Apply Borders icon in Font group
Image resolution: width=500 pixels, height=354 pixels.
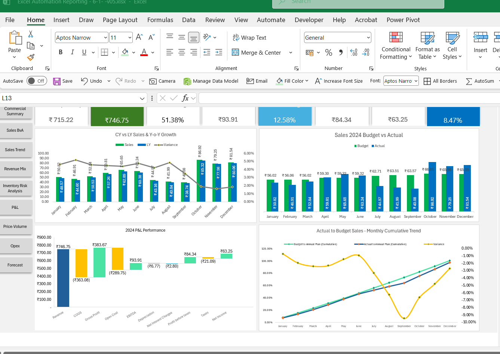pyautogui.click(x=104, y=52)
